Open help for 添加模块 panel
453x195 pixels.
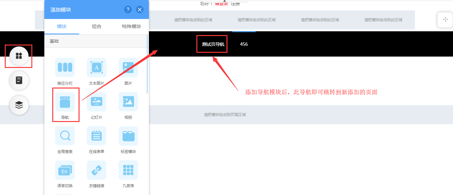click(x=128, y=9)
